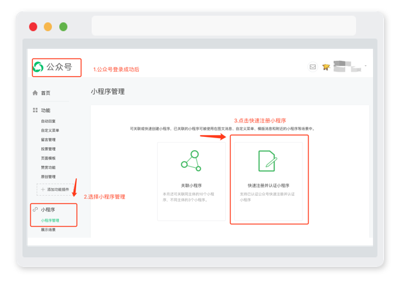The height and width of the screenshot is (282, 406).
Task: Open 自动回复 in the sidebar
Action: (x=48, y=121)
